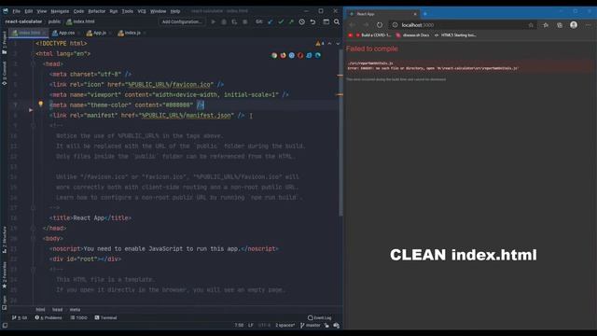Click the master git branch widget

(x=311, y=326)
